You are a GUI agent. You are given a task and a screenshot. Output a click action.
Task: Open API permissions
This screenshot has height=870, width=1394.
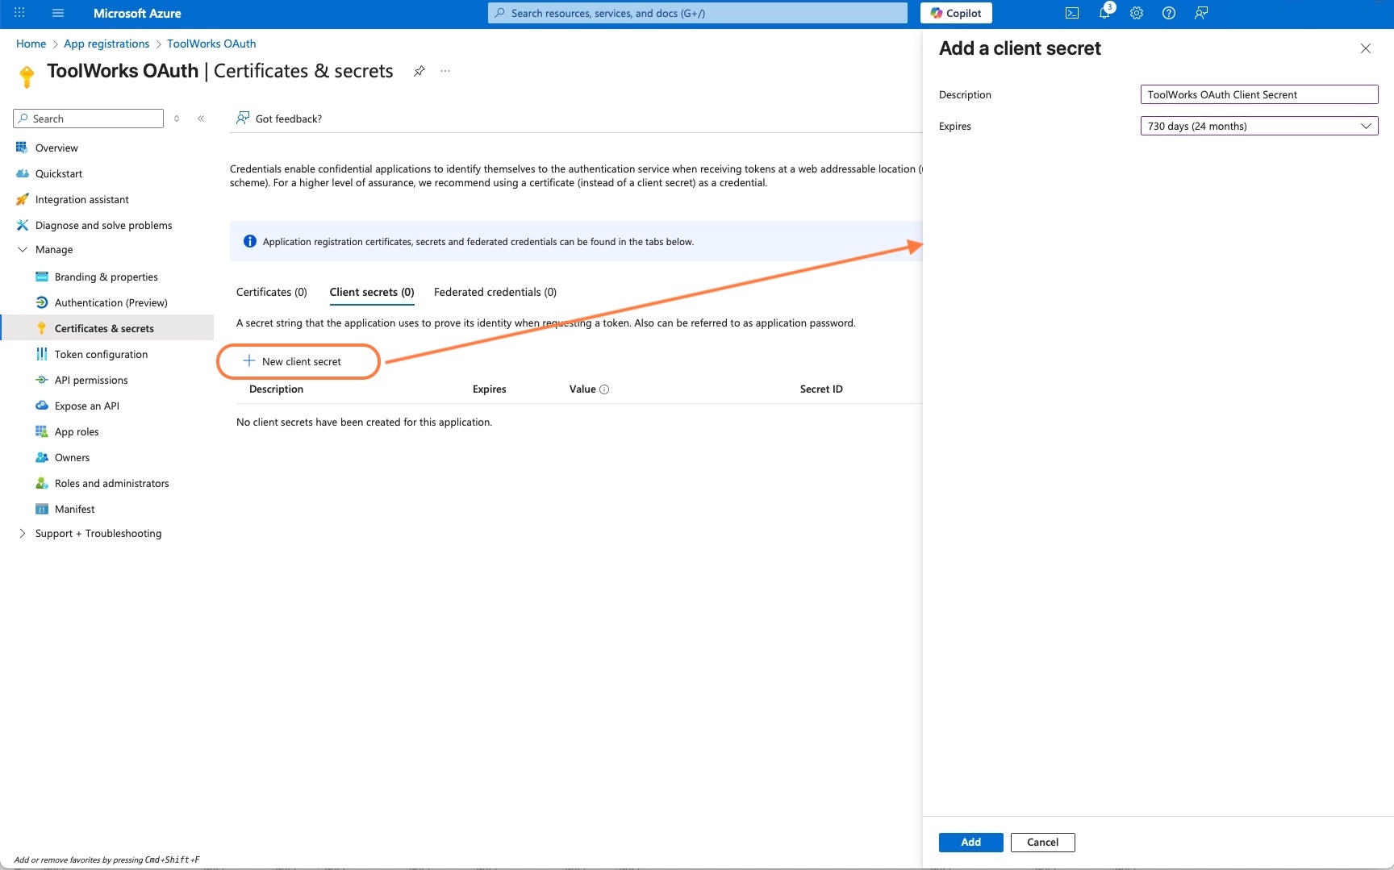(91, 380)
